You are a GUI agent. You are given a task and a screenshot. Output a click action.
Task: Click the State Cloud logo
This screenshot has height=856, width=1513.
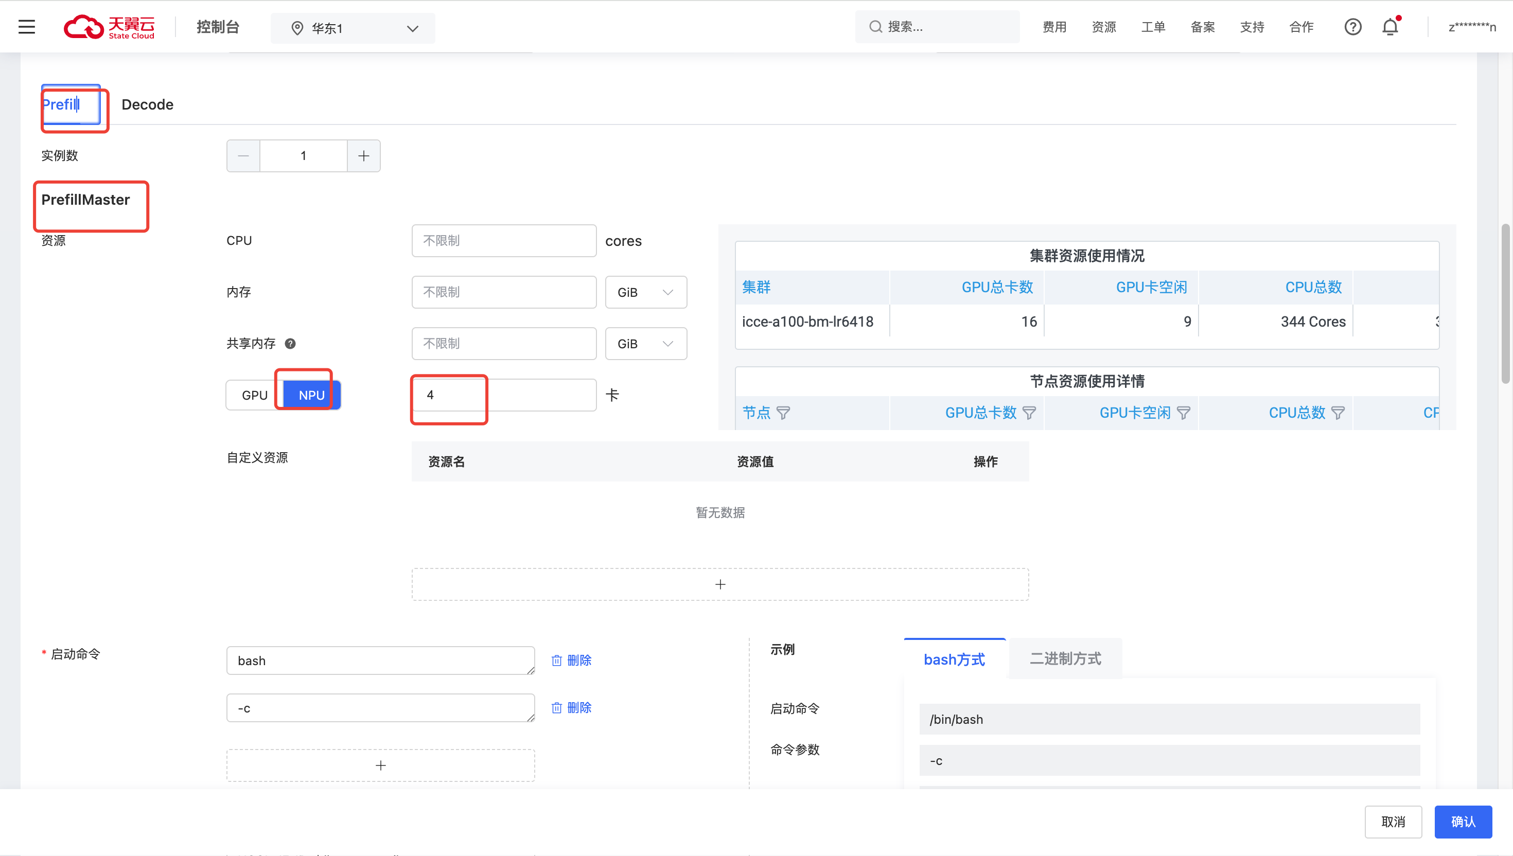[110, 27]
